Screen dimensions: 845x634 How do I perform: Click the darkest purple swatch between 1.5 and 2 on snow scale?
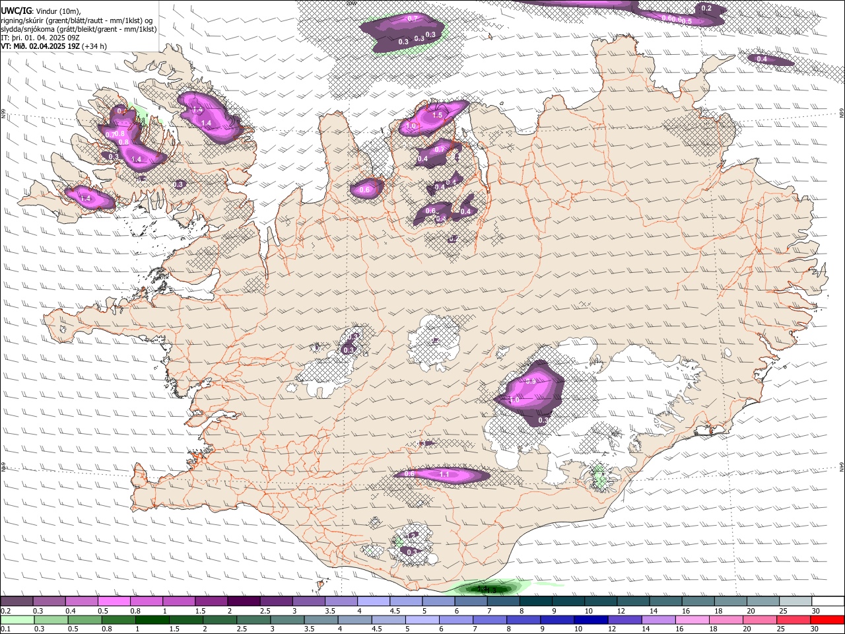tap(244, 602)
